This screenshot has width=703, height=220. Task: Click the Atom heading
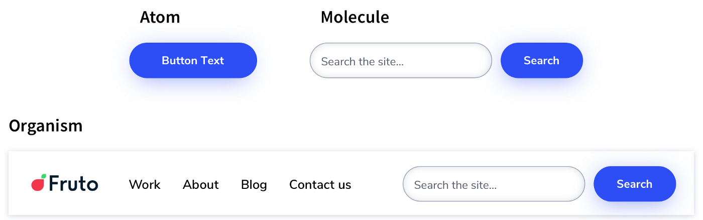(x=160, y=17)
